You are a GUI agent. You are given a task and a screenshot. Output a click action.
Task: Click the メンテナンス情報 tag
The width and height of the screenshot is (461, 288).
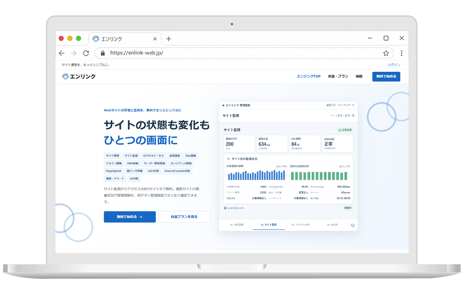point(181,163)
